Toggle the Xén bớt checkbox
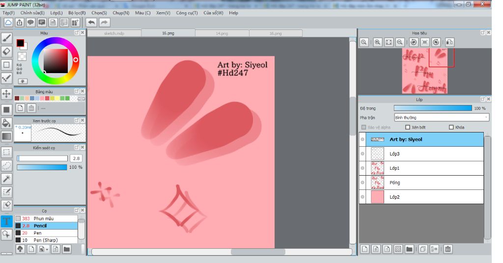 pyautogui.click(x=408, y=127)
